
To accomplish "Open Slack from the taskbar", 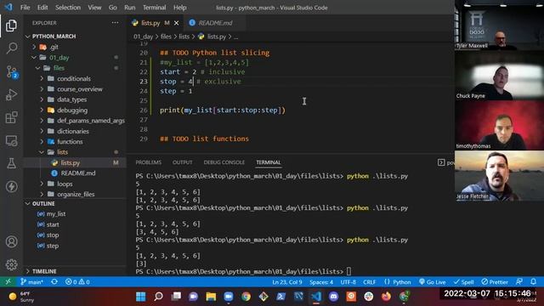I will 368,297.
